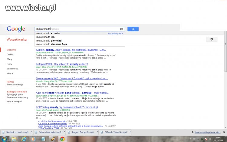Close the downloads bar with the X
Screen dimensions: 227x142
[x=224, y=132]
